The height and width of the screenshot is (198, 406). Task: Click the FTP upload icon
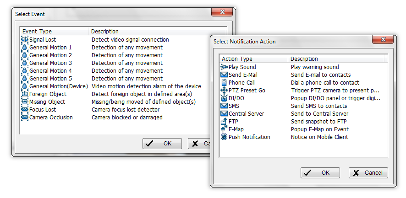(x=224, y=122)
